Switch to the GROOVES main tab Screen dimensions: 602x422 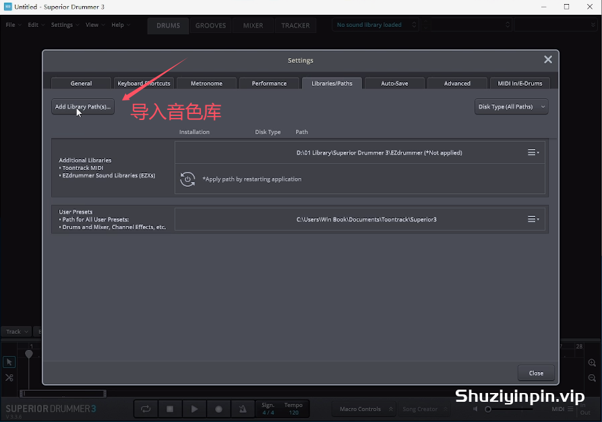210,26
